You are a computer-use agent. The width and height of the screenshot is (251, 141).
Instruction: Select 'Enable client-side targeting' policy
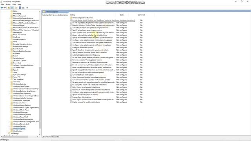(x=82, y=97)
